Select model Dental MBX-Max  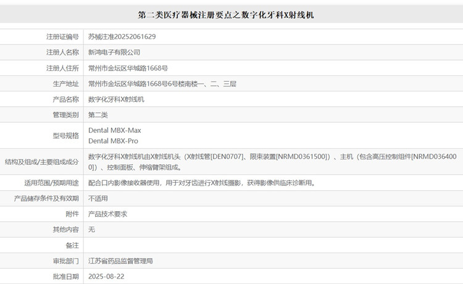(x=115, y=130)
